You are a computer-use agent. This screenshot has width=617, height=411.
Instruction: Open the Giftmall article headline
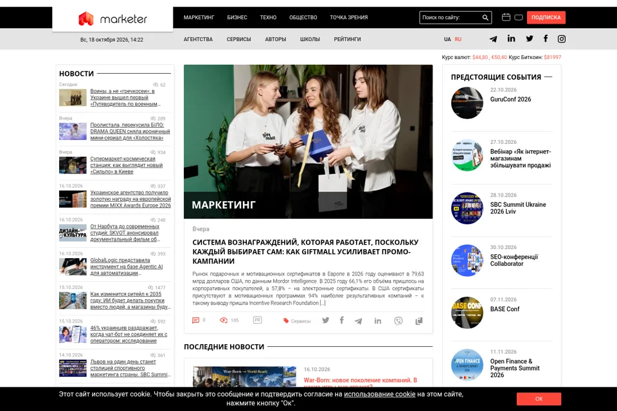[x=305, y=252]
